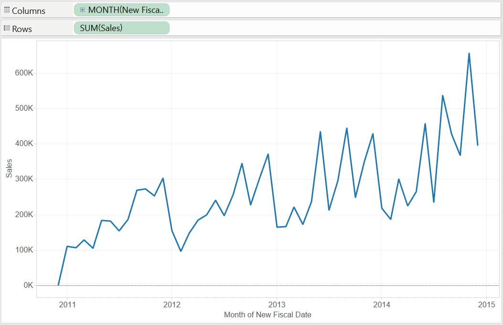The width and height of the screenshot is (503, 325).
Task: Click the Month of New Fiscal Date axis title
Action: coord(268,315)
